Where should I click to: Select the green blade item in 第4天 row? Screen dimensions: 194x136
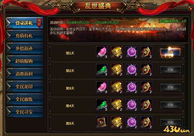102,105
